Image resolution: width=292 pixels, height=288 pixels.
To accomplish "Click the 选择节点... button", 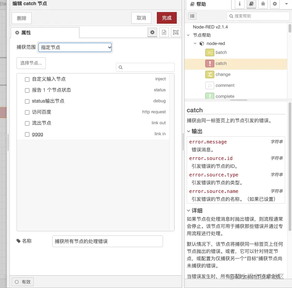I will tap(31, 63).
